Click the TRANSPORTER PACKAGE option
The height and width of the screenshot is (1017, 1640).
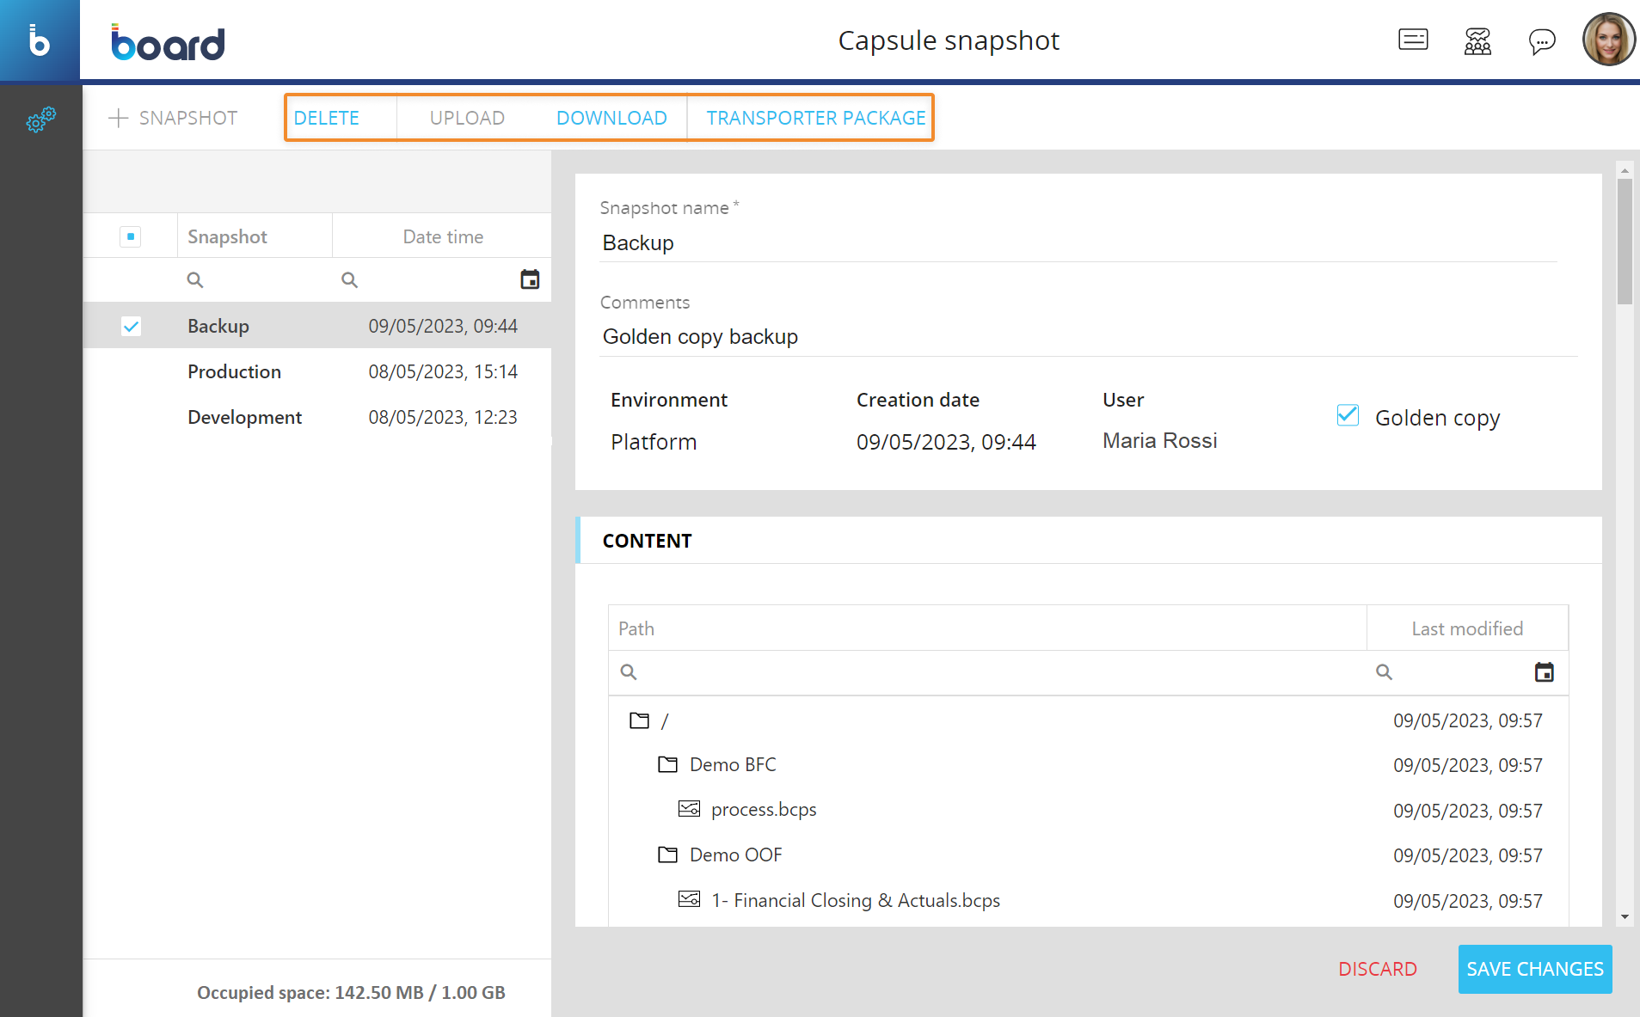point(815,118)
